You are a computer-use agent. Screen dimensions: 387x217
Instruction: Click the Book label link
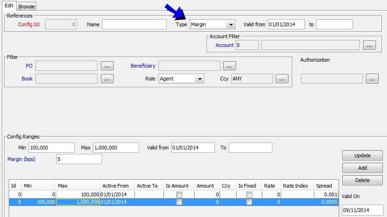27,79
